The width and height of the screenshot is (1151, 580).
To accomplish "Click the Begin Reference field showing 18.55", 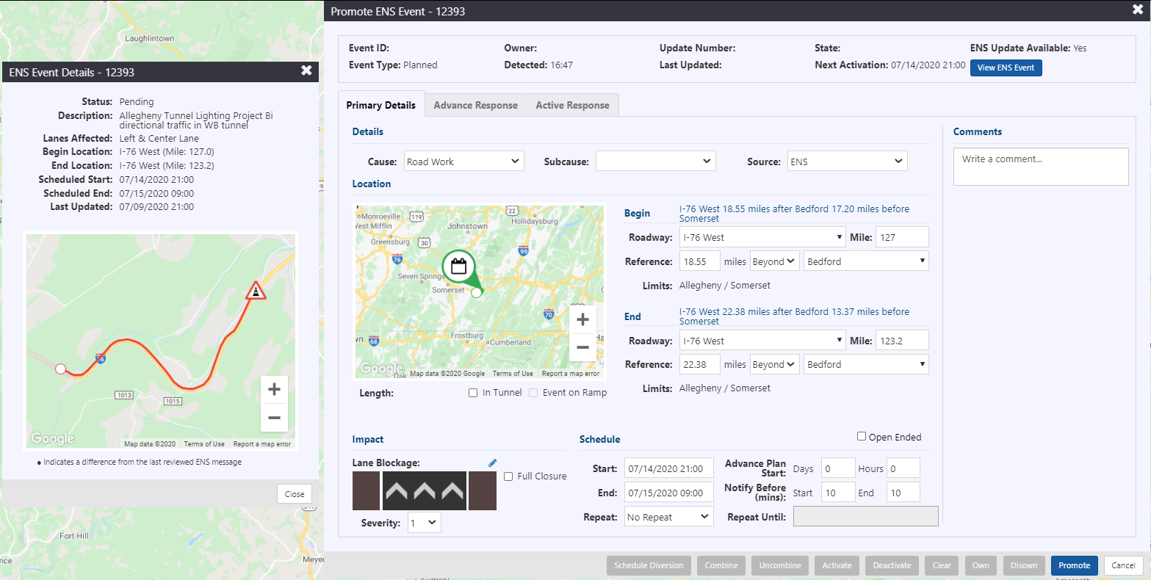I will tap(700, 261).
